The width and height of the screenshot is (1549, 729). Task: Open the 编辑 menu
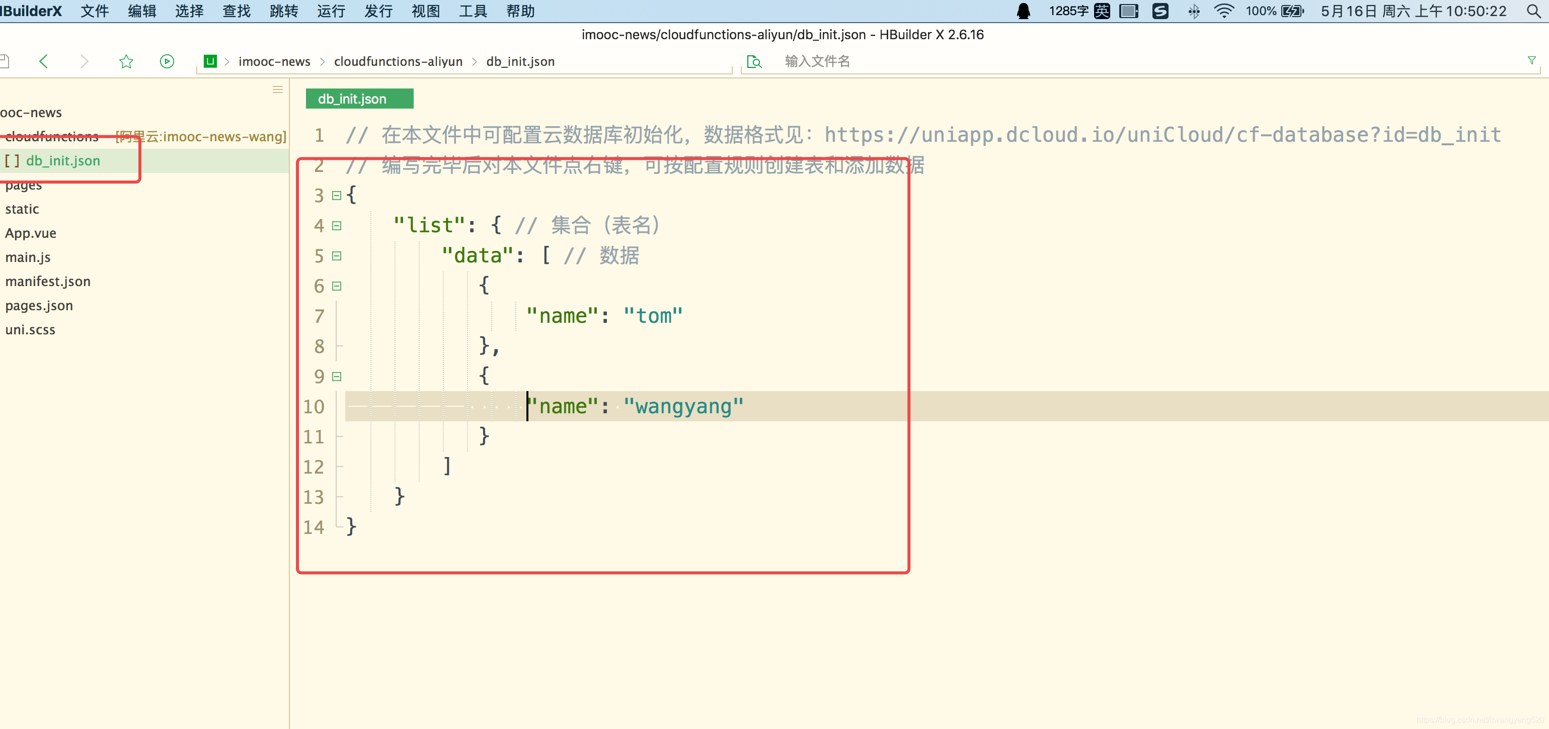point(142,12)
